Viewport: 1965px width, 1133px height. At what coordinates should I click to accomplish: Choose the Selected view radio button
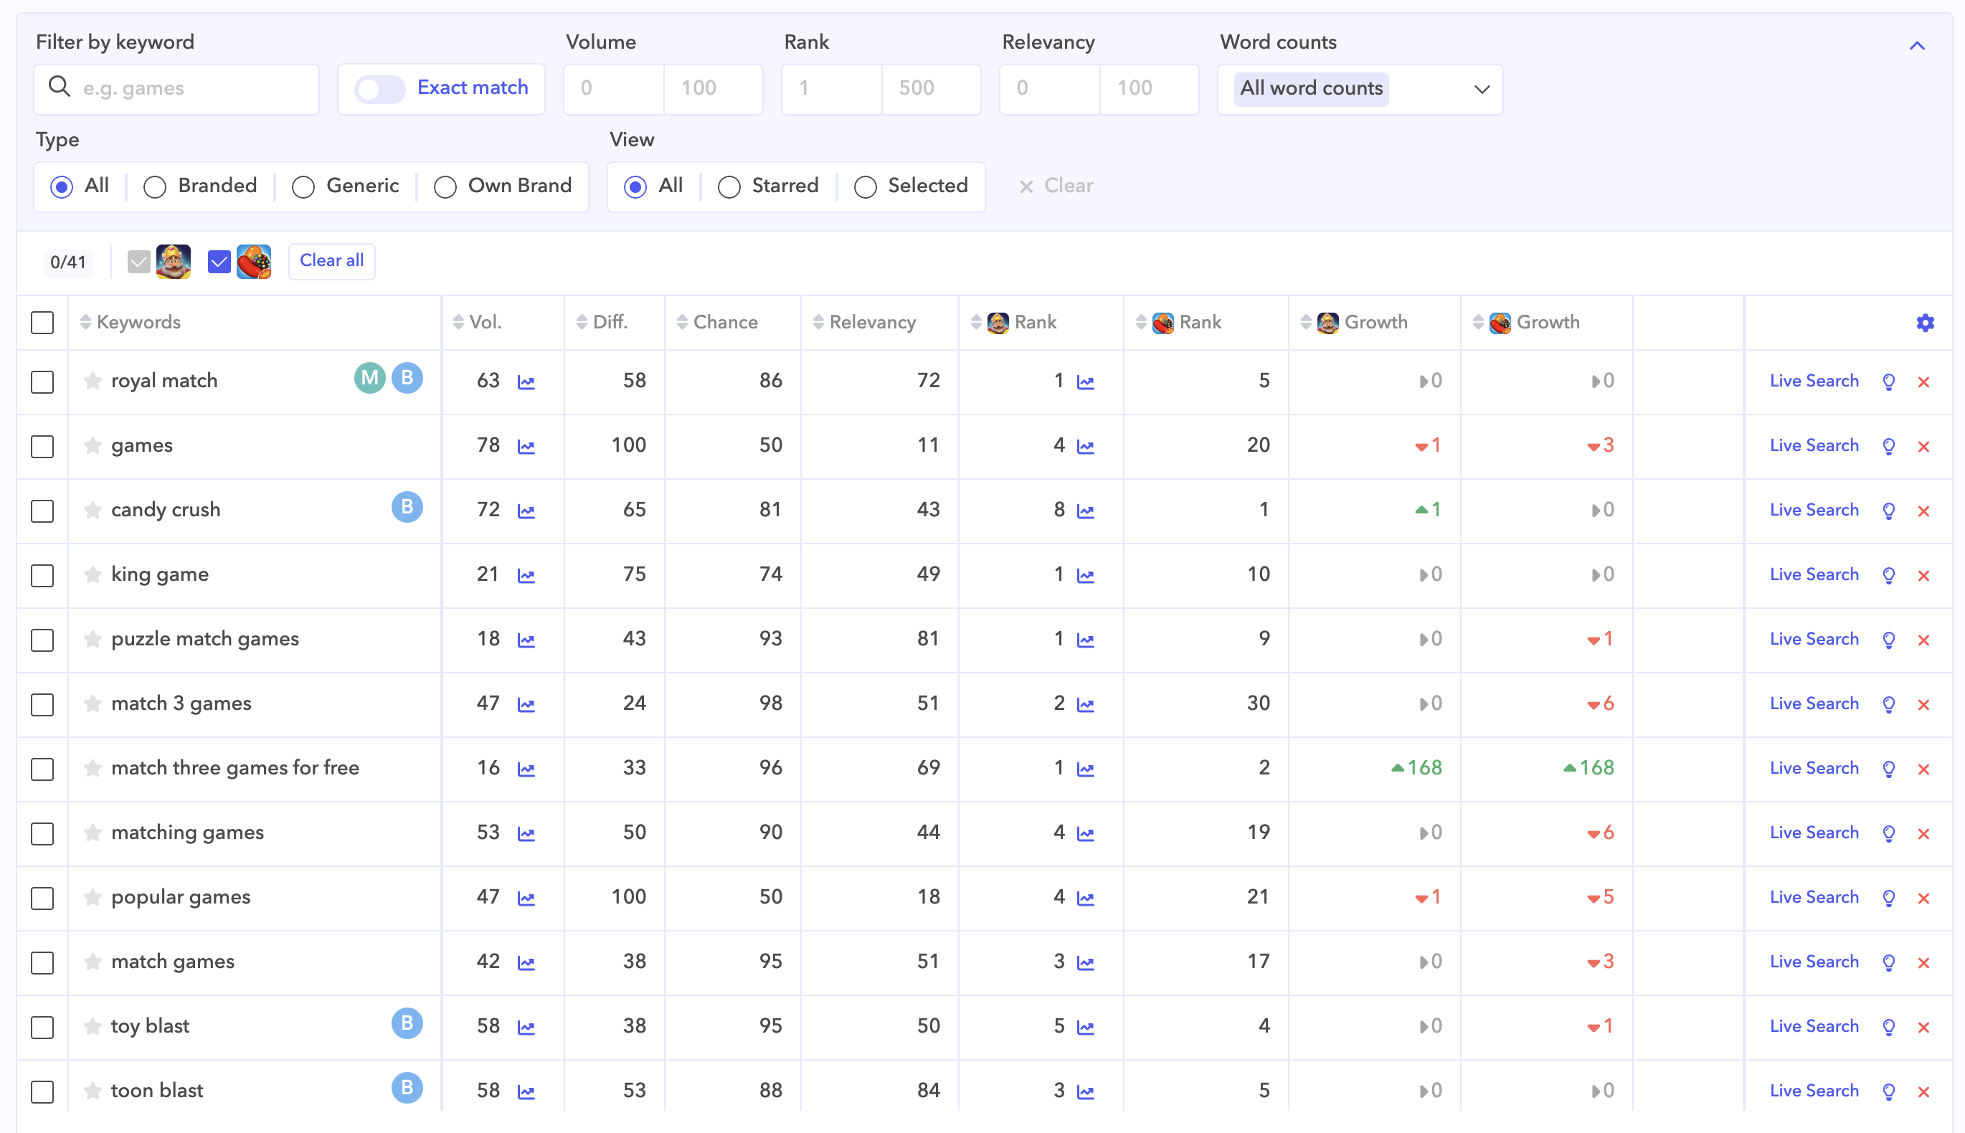pyautogui.click(x=866, y=186)
